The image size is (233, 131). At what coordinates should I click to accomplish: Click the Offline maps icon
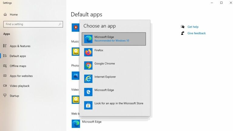point(5,65)
